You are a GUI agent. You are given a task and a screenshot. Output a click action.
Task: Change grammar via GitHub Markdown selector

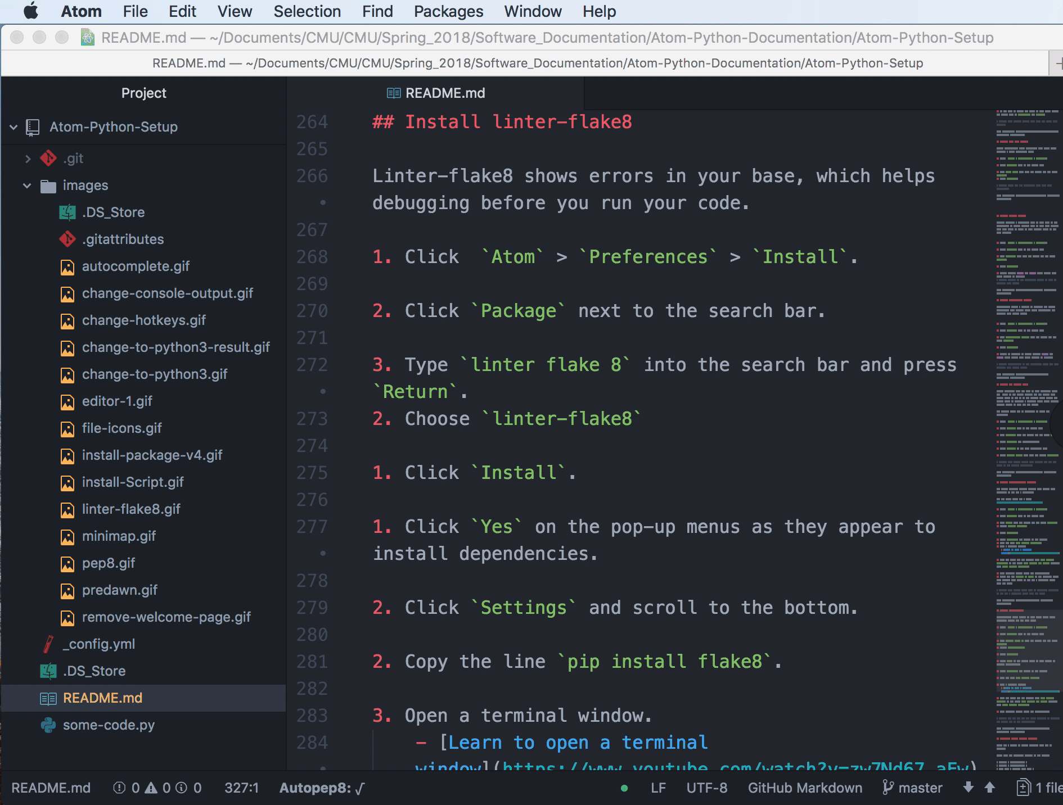805,788
